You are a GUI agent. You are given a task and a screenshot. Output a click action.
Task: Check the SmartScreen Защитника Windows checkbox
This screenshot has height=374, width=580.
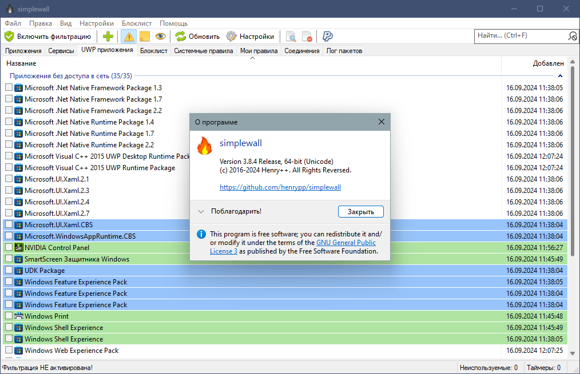(x=9, y=259)
